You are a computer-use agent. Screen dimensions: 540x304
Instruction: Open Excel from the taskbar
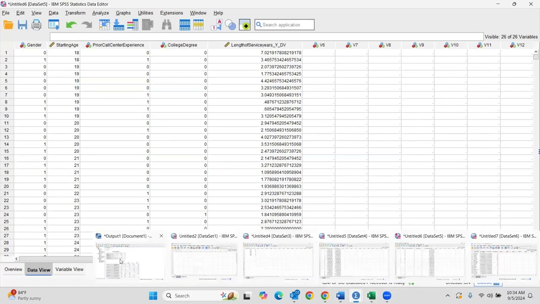tap(371, 296)
